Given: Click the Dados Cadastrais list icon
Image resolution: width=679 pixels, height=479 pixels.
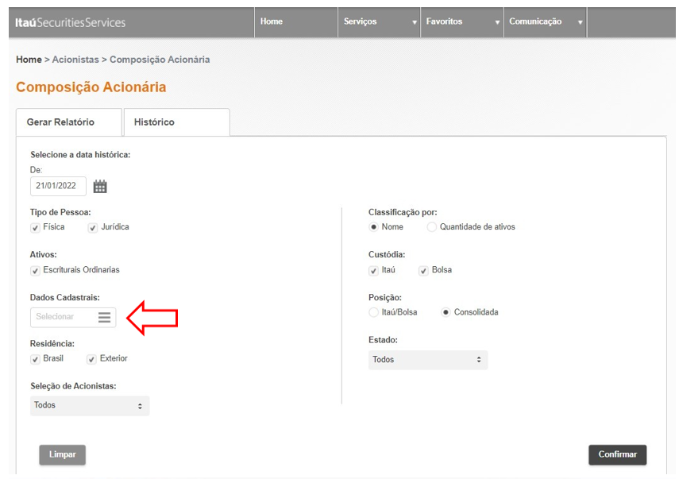Looking at the screenshot, I should tap(104, 317).
